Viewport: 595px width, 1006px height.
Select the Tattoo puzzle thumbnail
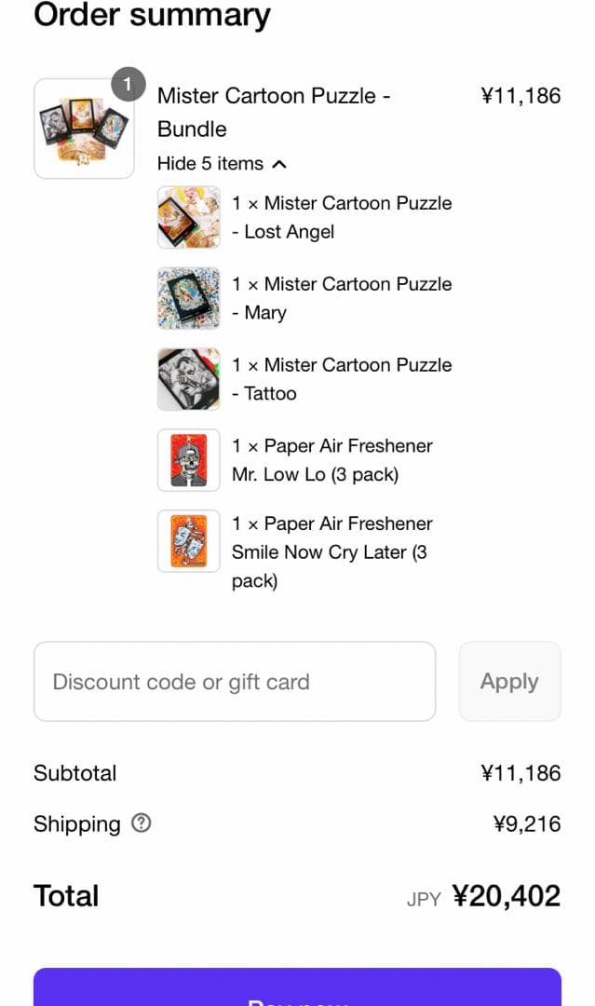(x=189, y=379)
